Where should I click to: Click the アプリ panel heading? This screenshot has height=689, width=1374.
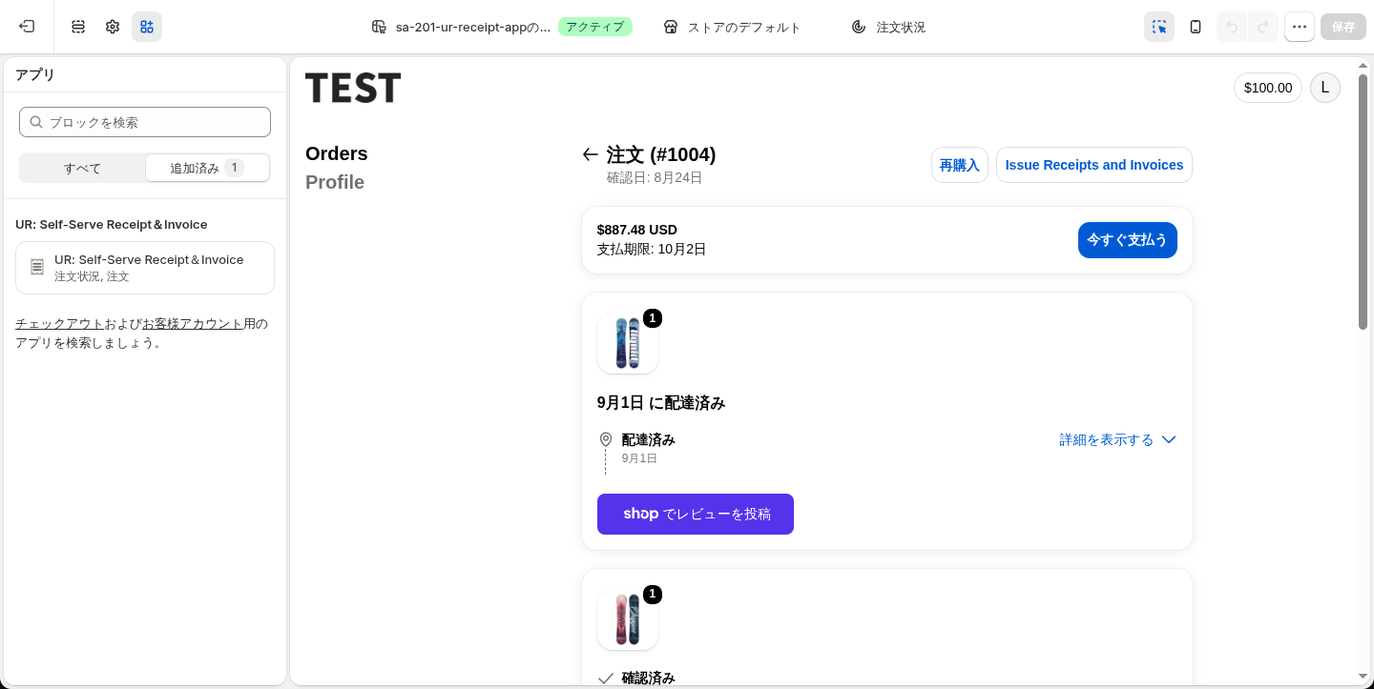pyautogui.click(x=35, y=75)
